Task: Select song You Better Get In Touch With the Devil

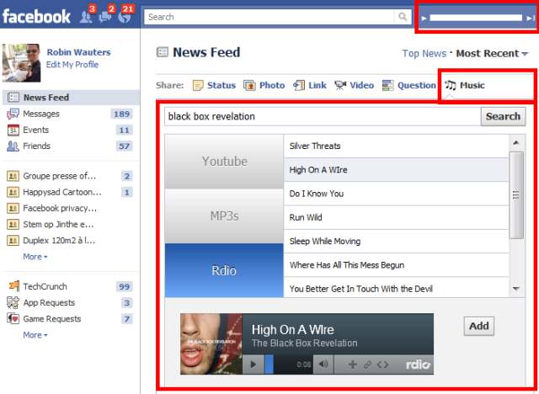Action: click(x=396, y=288)
